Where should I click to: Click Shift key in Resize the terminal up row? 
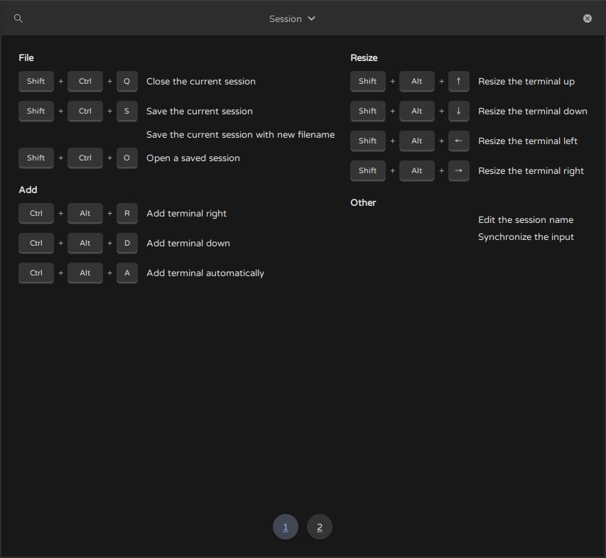[x=367, y=81]
